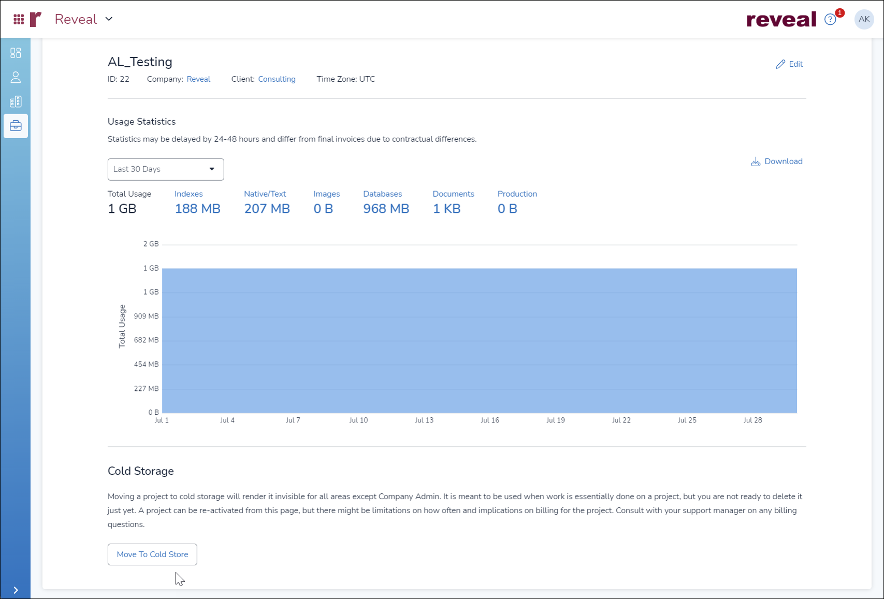Open the AK user avatar menu

863,19
